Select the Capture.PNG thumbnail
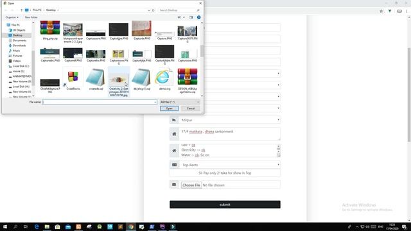411x231 pixels. pyautogui.click(x=164, y=34)
